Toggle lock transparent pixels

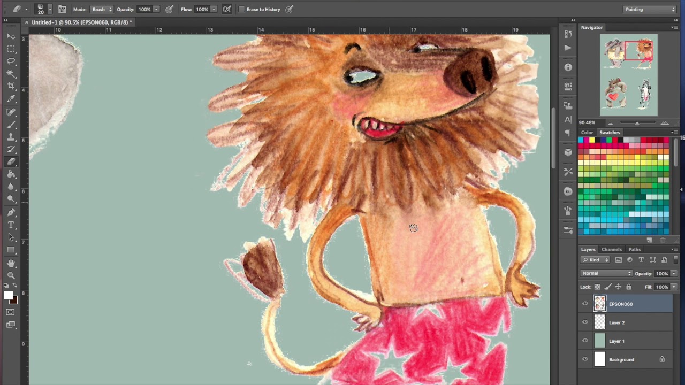point(597,287)
